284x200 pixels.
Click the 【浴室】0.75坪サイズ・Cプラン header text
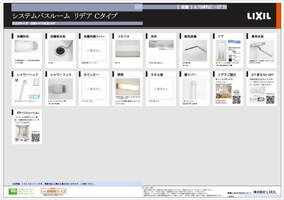coord(202,7)
